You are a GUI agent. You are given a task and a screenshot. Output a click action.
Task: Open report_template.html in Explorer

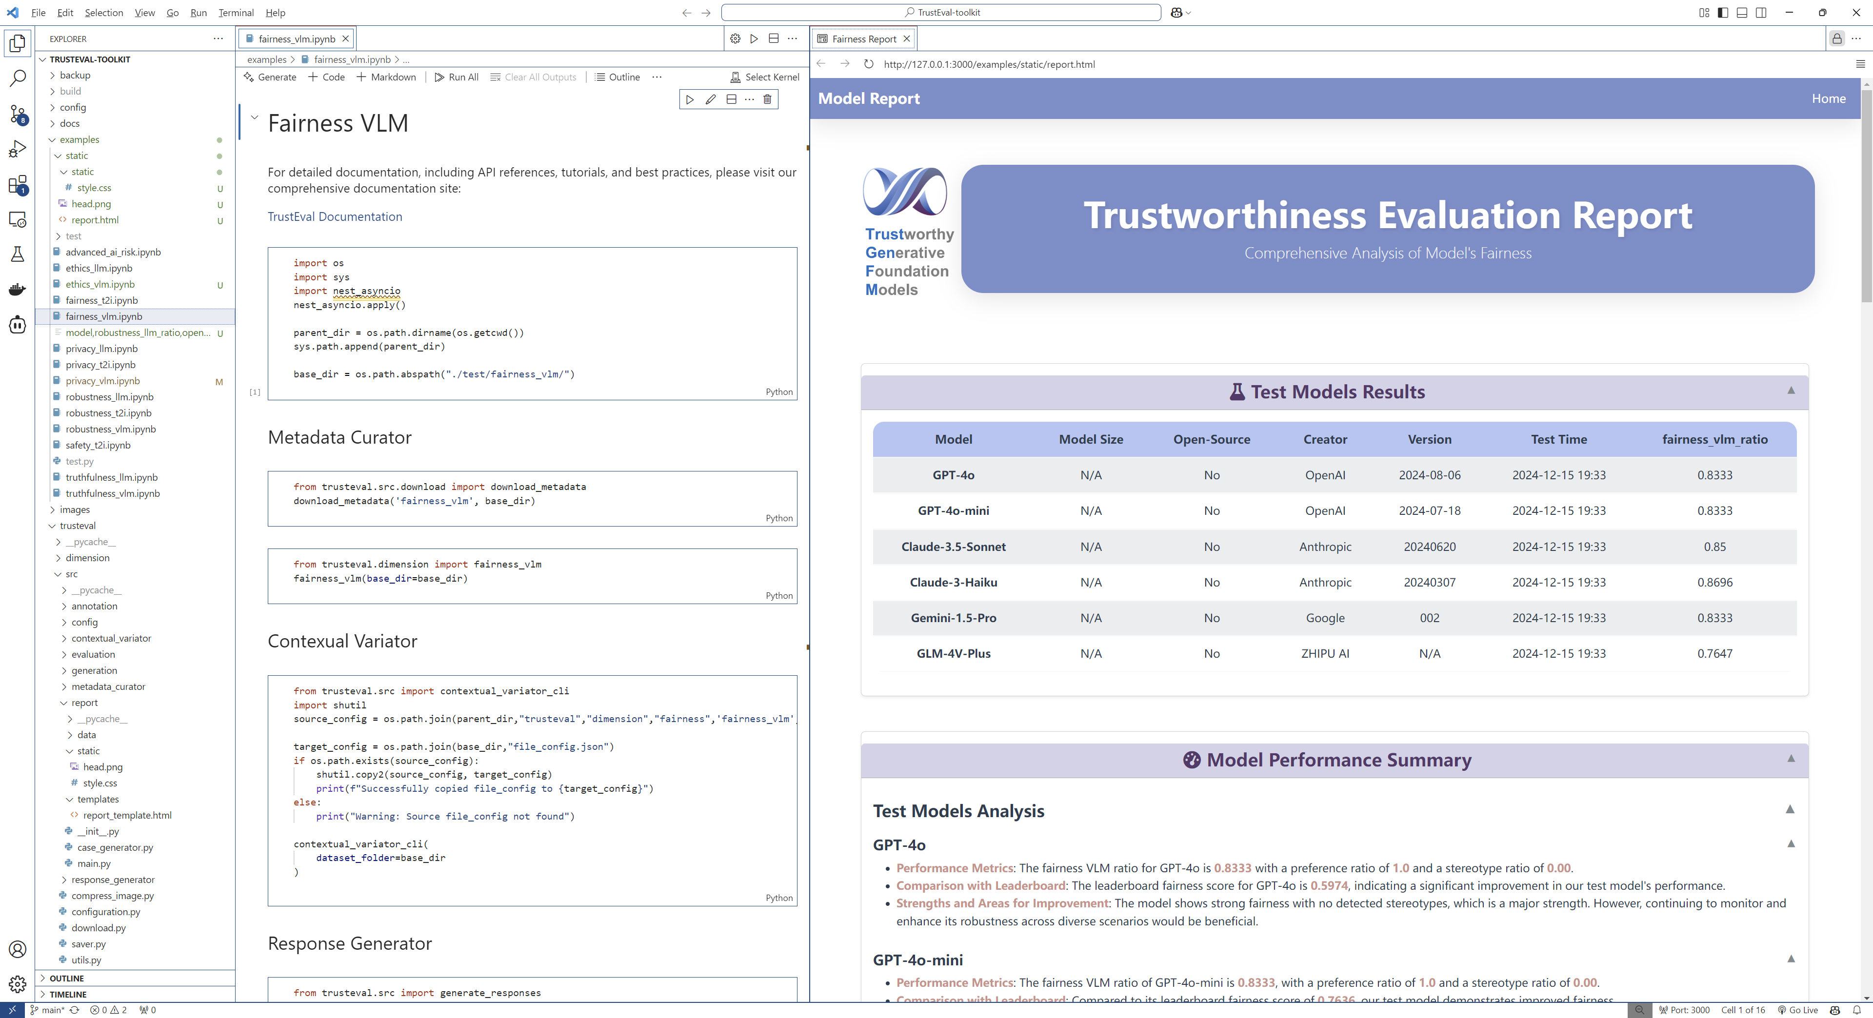[135, 815]
